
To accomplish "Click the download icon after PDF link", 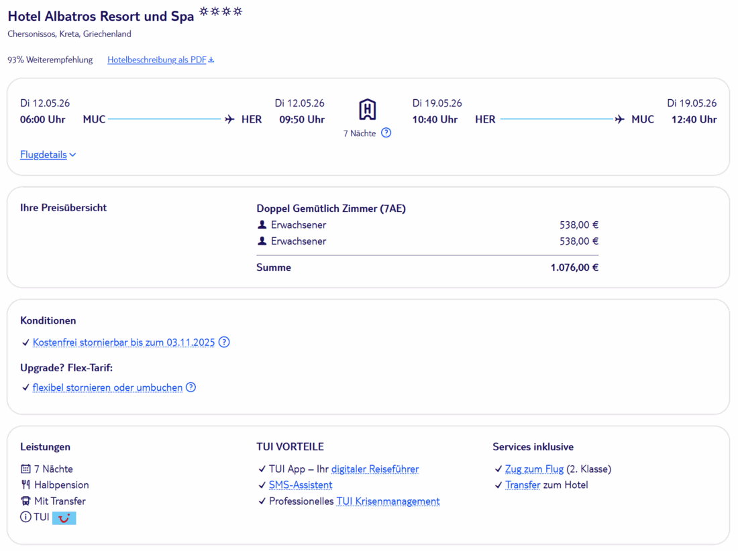I will coord(211,60).
